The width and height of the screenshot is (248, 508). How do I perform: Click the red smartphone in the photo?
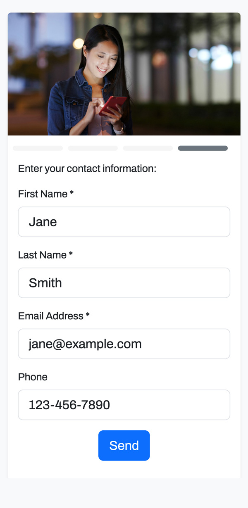click(x=112, y=104)
